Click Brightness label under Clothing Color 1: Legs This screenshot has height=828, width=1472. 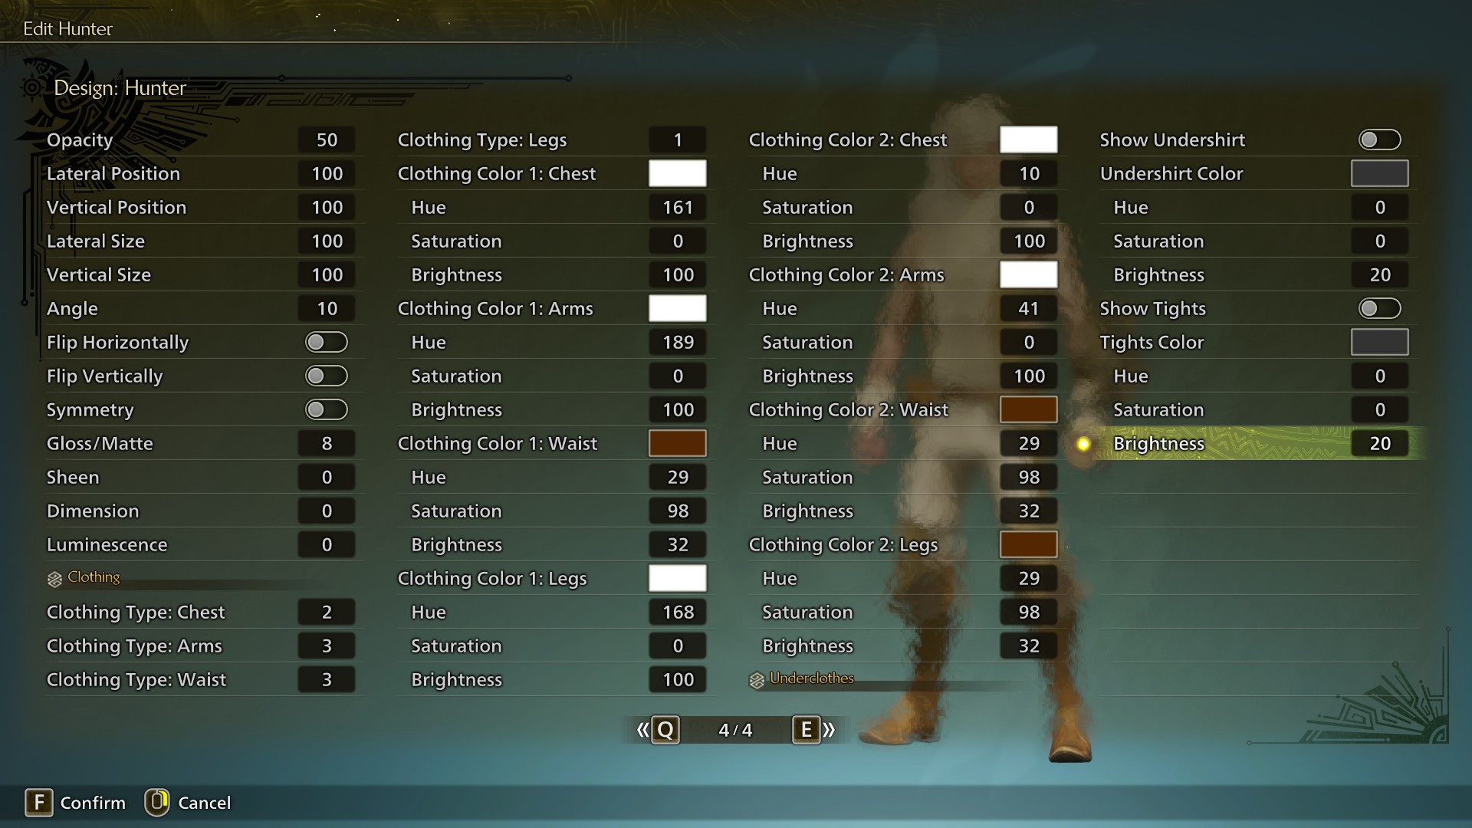tap(456, 679)
